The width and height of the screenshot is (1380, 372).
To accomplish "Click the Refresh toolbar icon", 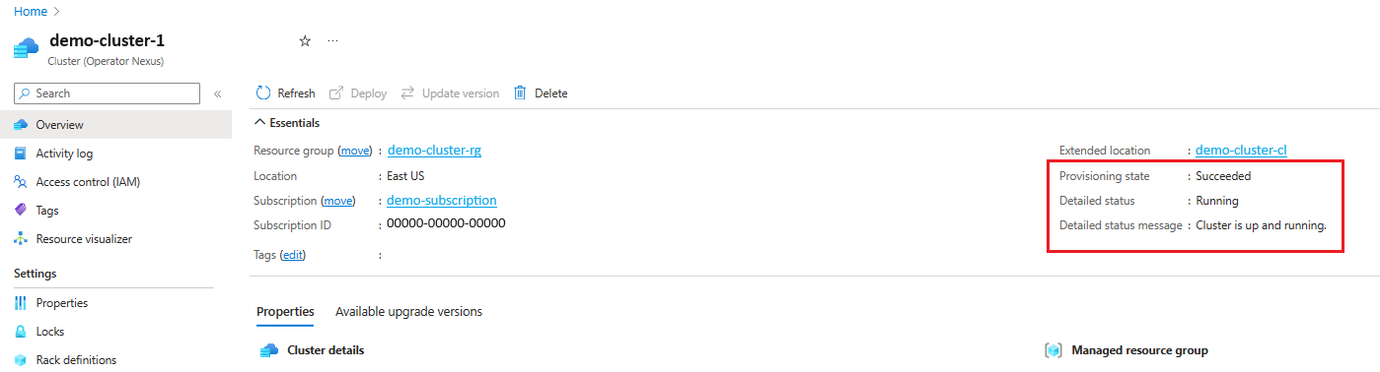I will [263, 93].
